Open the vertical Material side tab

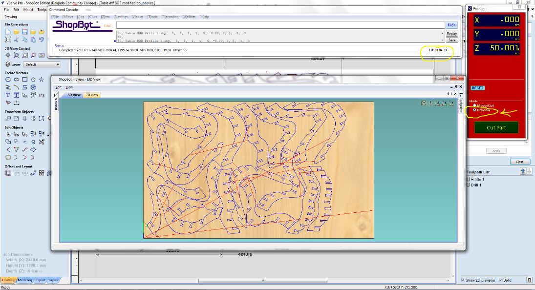56,102
